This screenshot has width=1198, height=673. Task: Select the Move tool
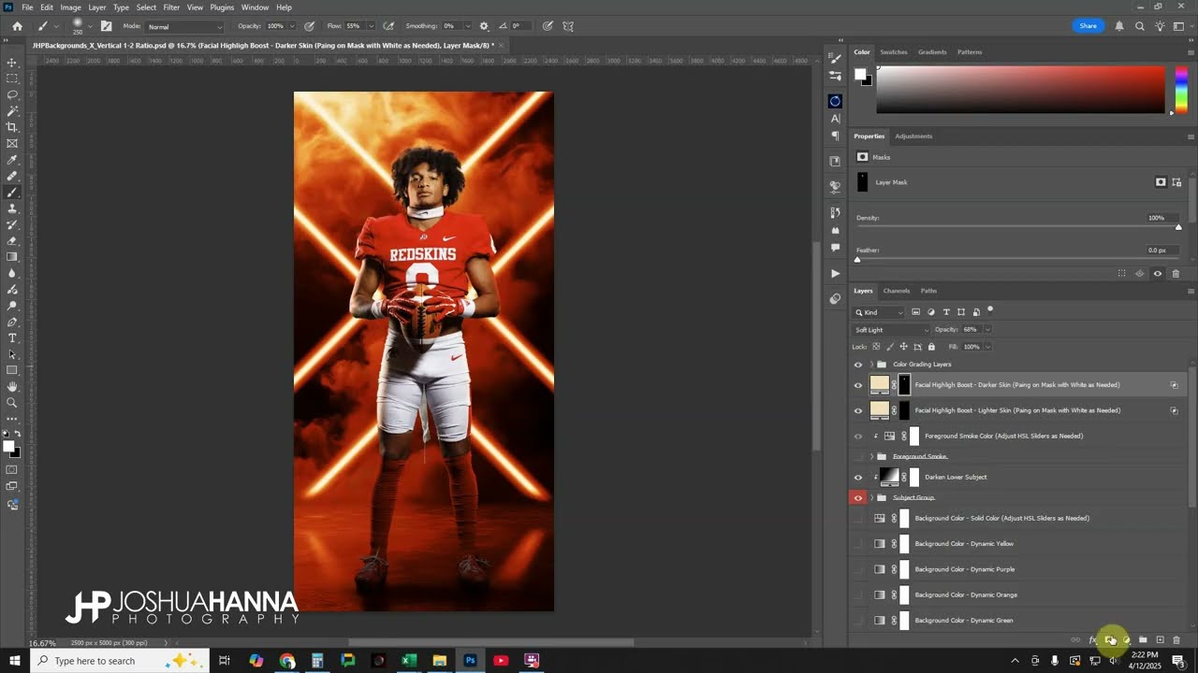click(x=12, y=63)
